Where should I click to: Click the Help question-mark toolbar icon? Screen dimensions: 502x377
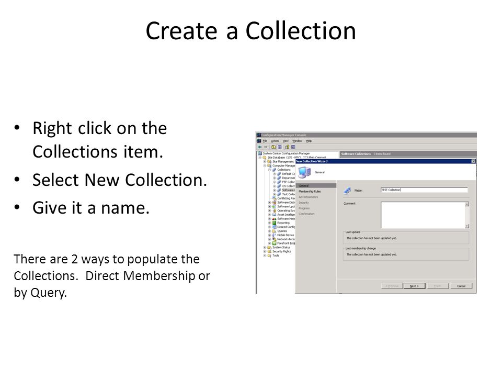pos(287,147)
